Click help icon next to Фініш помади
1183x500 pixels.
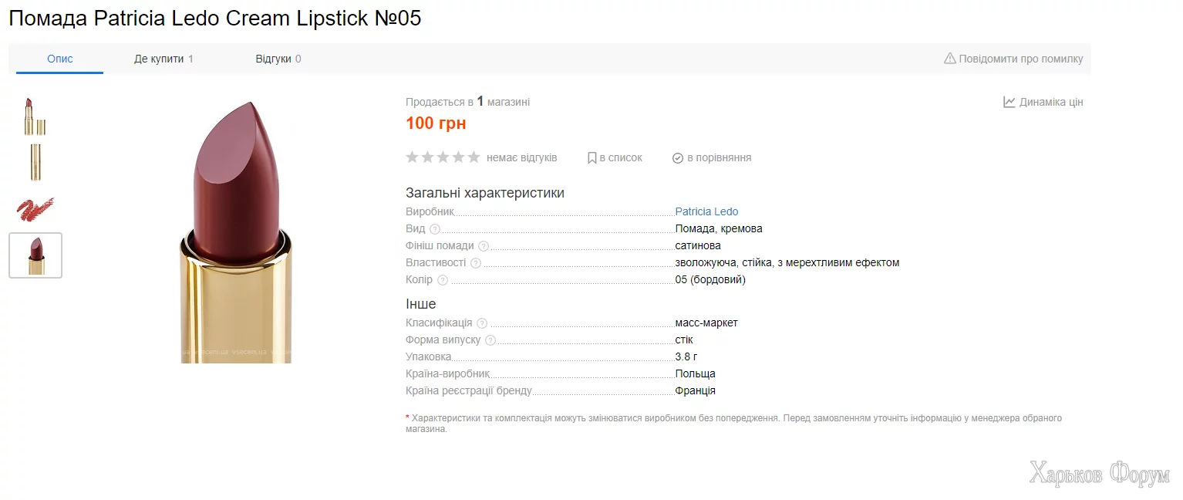[484, 246]
